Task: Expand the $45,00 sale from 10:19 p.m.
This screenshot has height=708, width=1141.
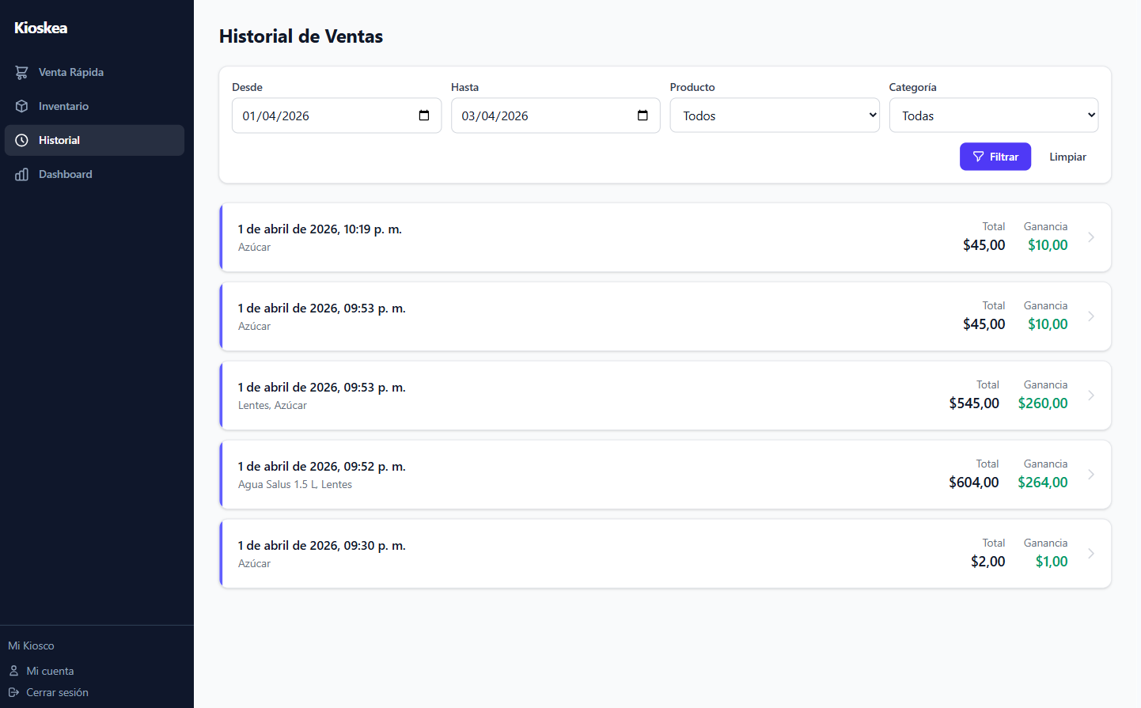Action: pyautogui.click(x=1092, y=237)
